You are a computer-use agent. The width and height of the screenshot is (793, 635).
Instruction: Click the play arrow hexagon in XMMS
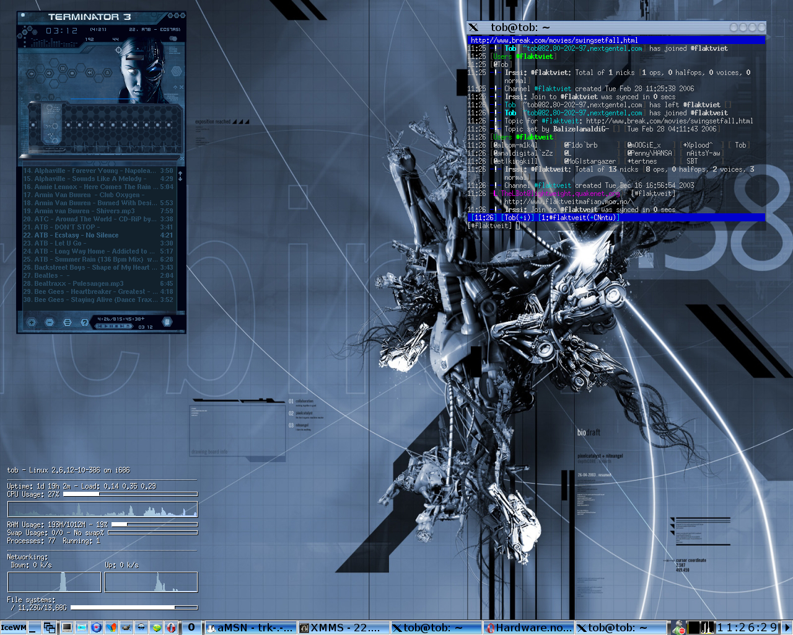point(49,73)
